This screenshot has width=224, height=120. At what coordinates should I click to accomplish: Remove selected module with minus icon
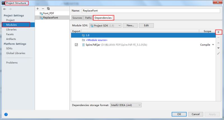point(43,9)
